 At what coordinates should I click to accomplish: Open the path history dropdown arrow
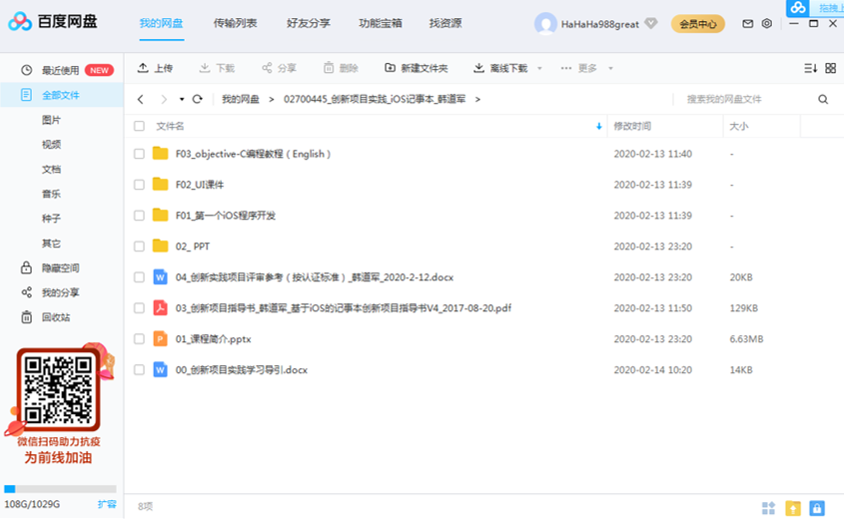click(x=182, y=100)
